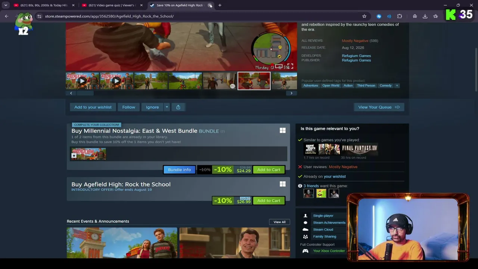The height and width of the screenshot is (269, 478).
Task: Switch to the Video game quiz tab
Action: [112, 5]
